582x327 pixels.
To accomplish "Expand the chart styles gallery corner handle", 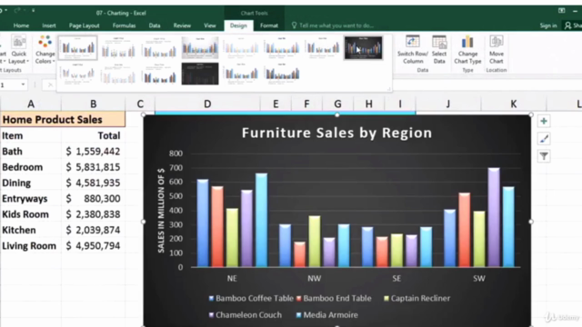I will click(x=388, y=89).
